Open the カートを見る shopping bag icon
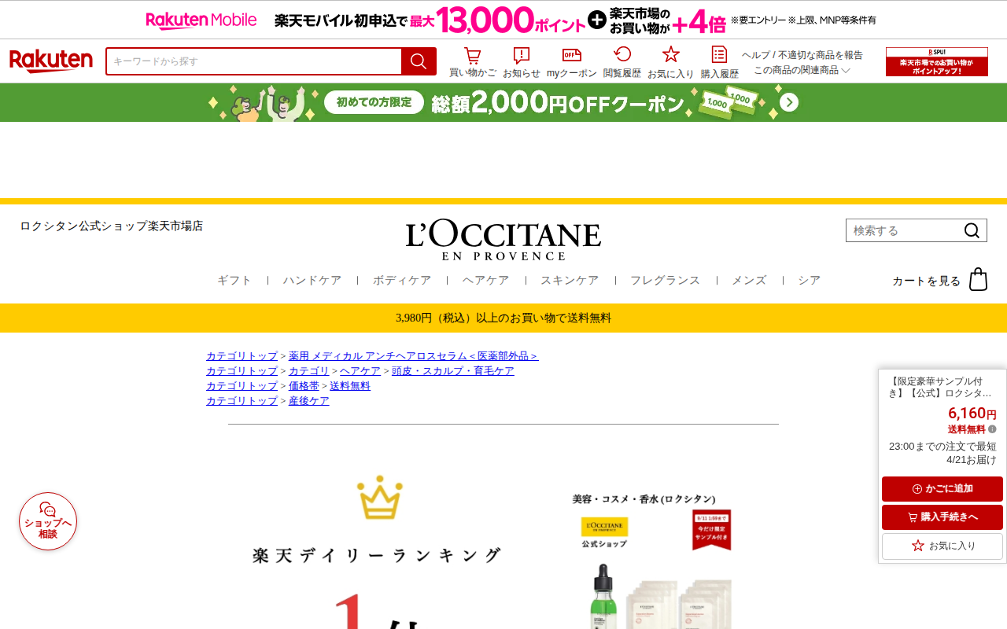This screenshot has height=629, width=1007. (x=978, y=279)
